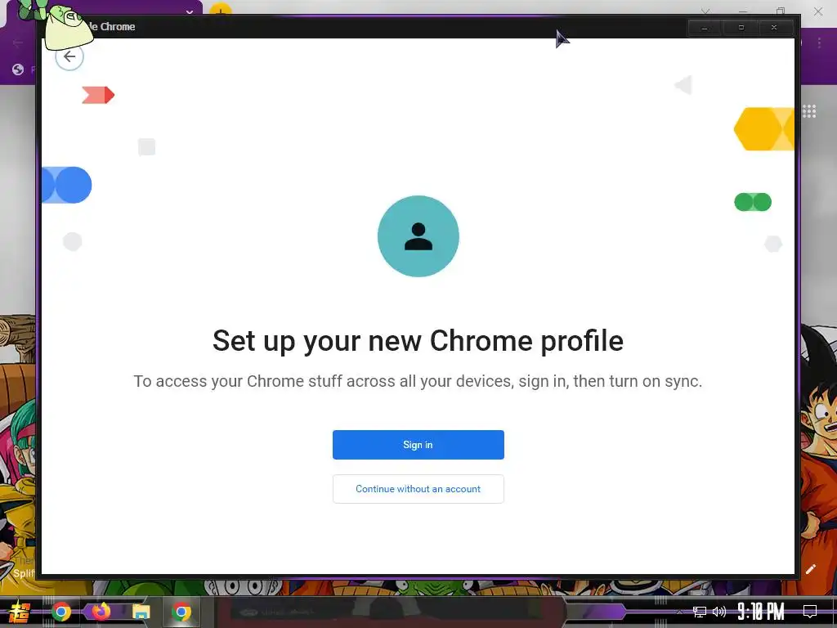This screenshot has width=837, height=628.
Task: Go back using the arrow button
Action: coord(69,56)
